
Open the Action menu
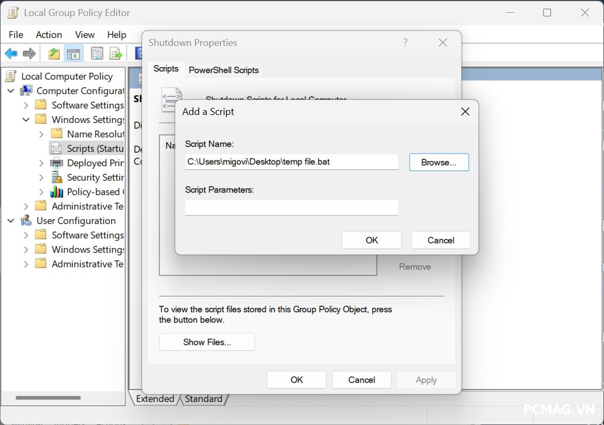click(49, 35)
